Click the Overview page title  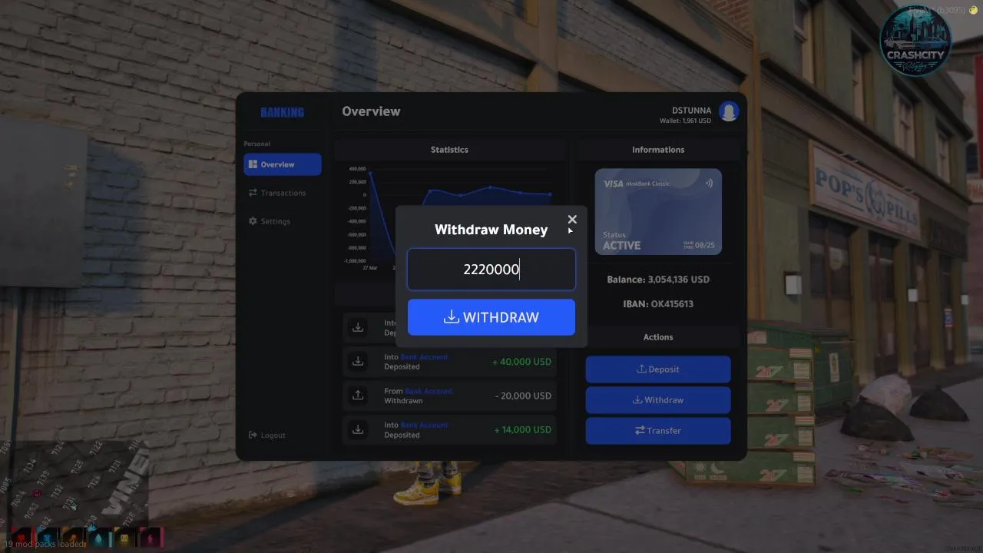[x=371, y=111]
